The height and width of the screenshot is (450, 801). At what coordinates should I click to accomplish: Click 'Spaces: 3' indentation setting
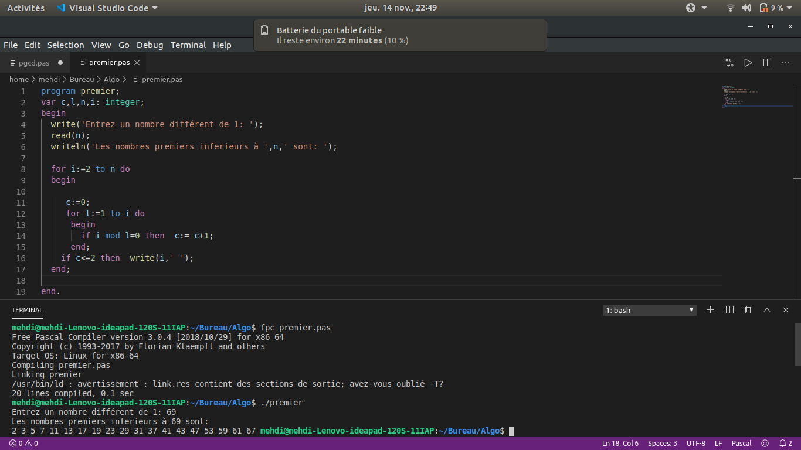point(663,444)
